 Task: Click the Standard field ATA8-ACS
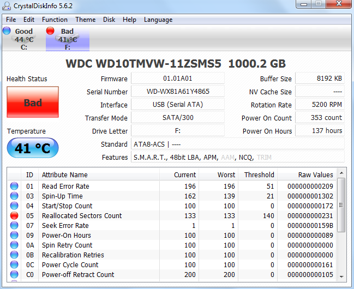click(238, 144)
